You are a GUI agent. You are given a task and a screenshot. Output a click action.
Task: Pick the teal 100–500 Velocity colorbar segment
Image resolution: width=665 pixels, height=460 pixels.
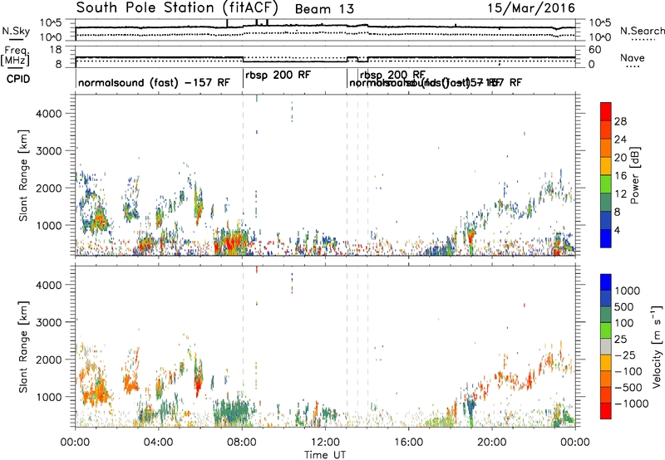[x=606, y=315]
